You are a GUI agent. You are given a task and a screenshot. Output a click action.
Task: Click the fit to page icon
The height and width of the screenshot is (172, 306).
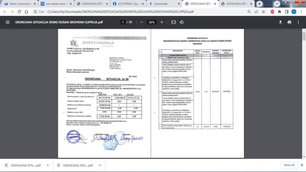(x=174, y=22)
